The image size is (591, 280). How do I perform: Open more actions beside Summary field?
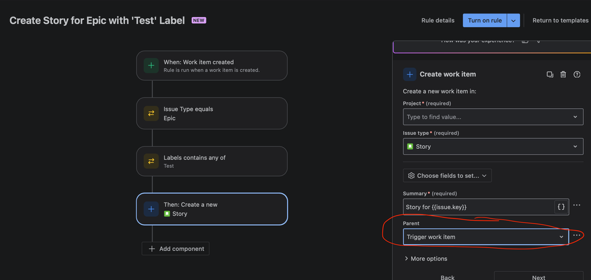click(576, 205)
